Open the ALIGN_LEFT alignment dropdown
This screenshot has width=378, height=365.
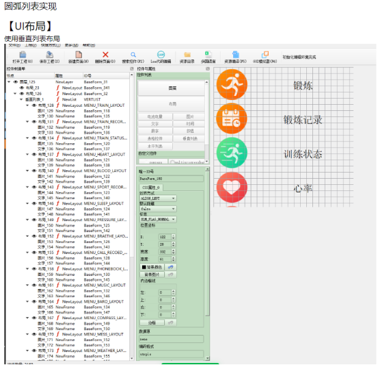158,199
